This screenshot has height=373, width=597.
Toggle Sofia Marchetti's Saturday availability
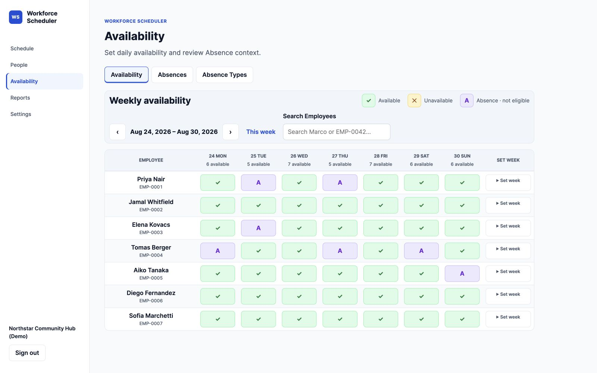point(422,319)
